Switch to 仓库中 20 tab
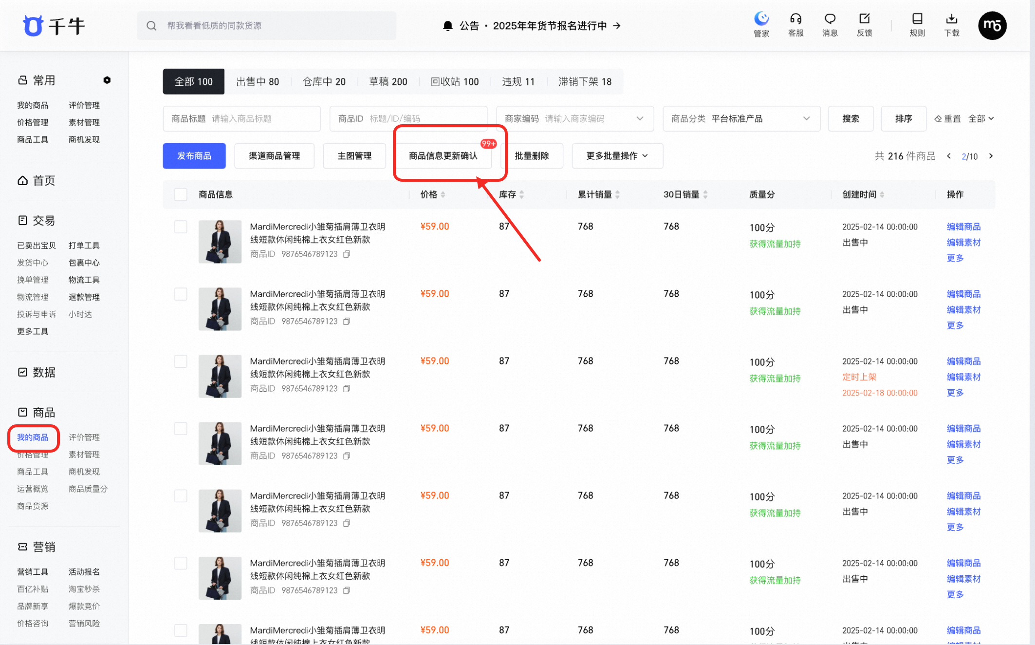The height and width of the screenshot is (645, 1035). coord(324,82)
